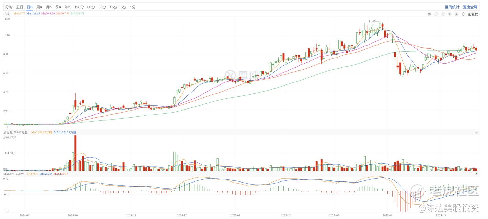Click the MA20:8.39 legend value
This screenshot has width=488, height=219.
(x=48, y=14)
